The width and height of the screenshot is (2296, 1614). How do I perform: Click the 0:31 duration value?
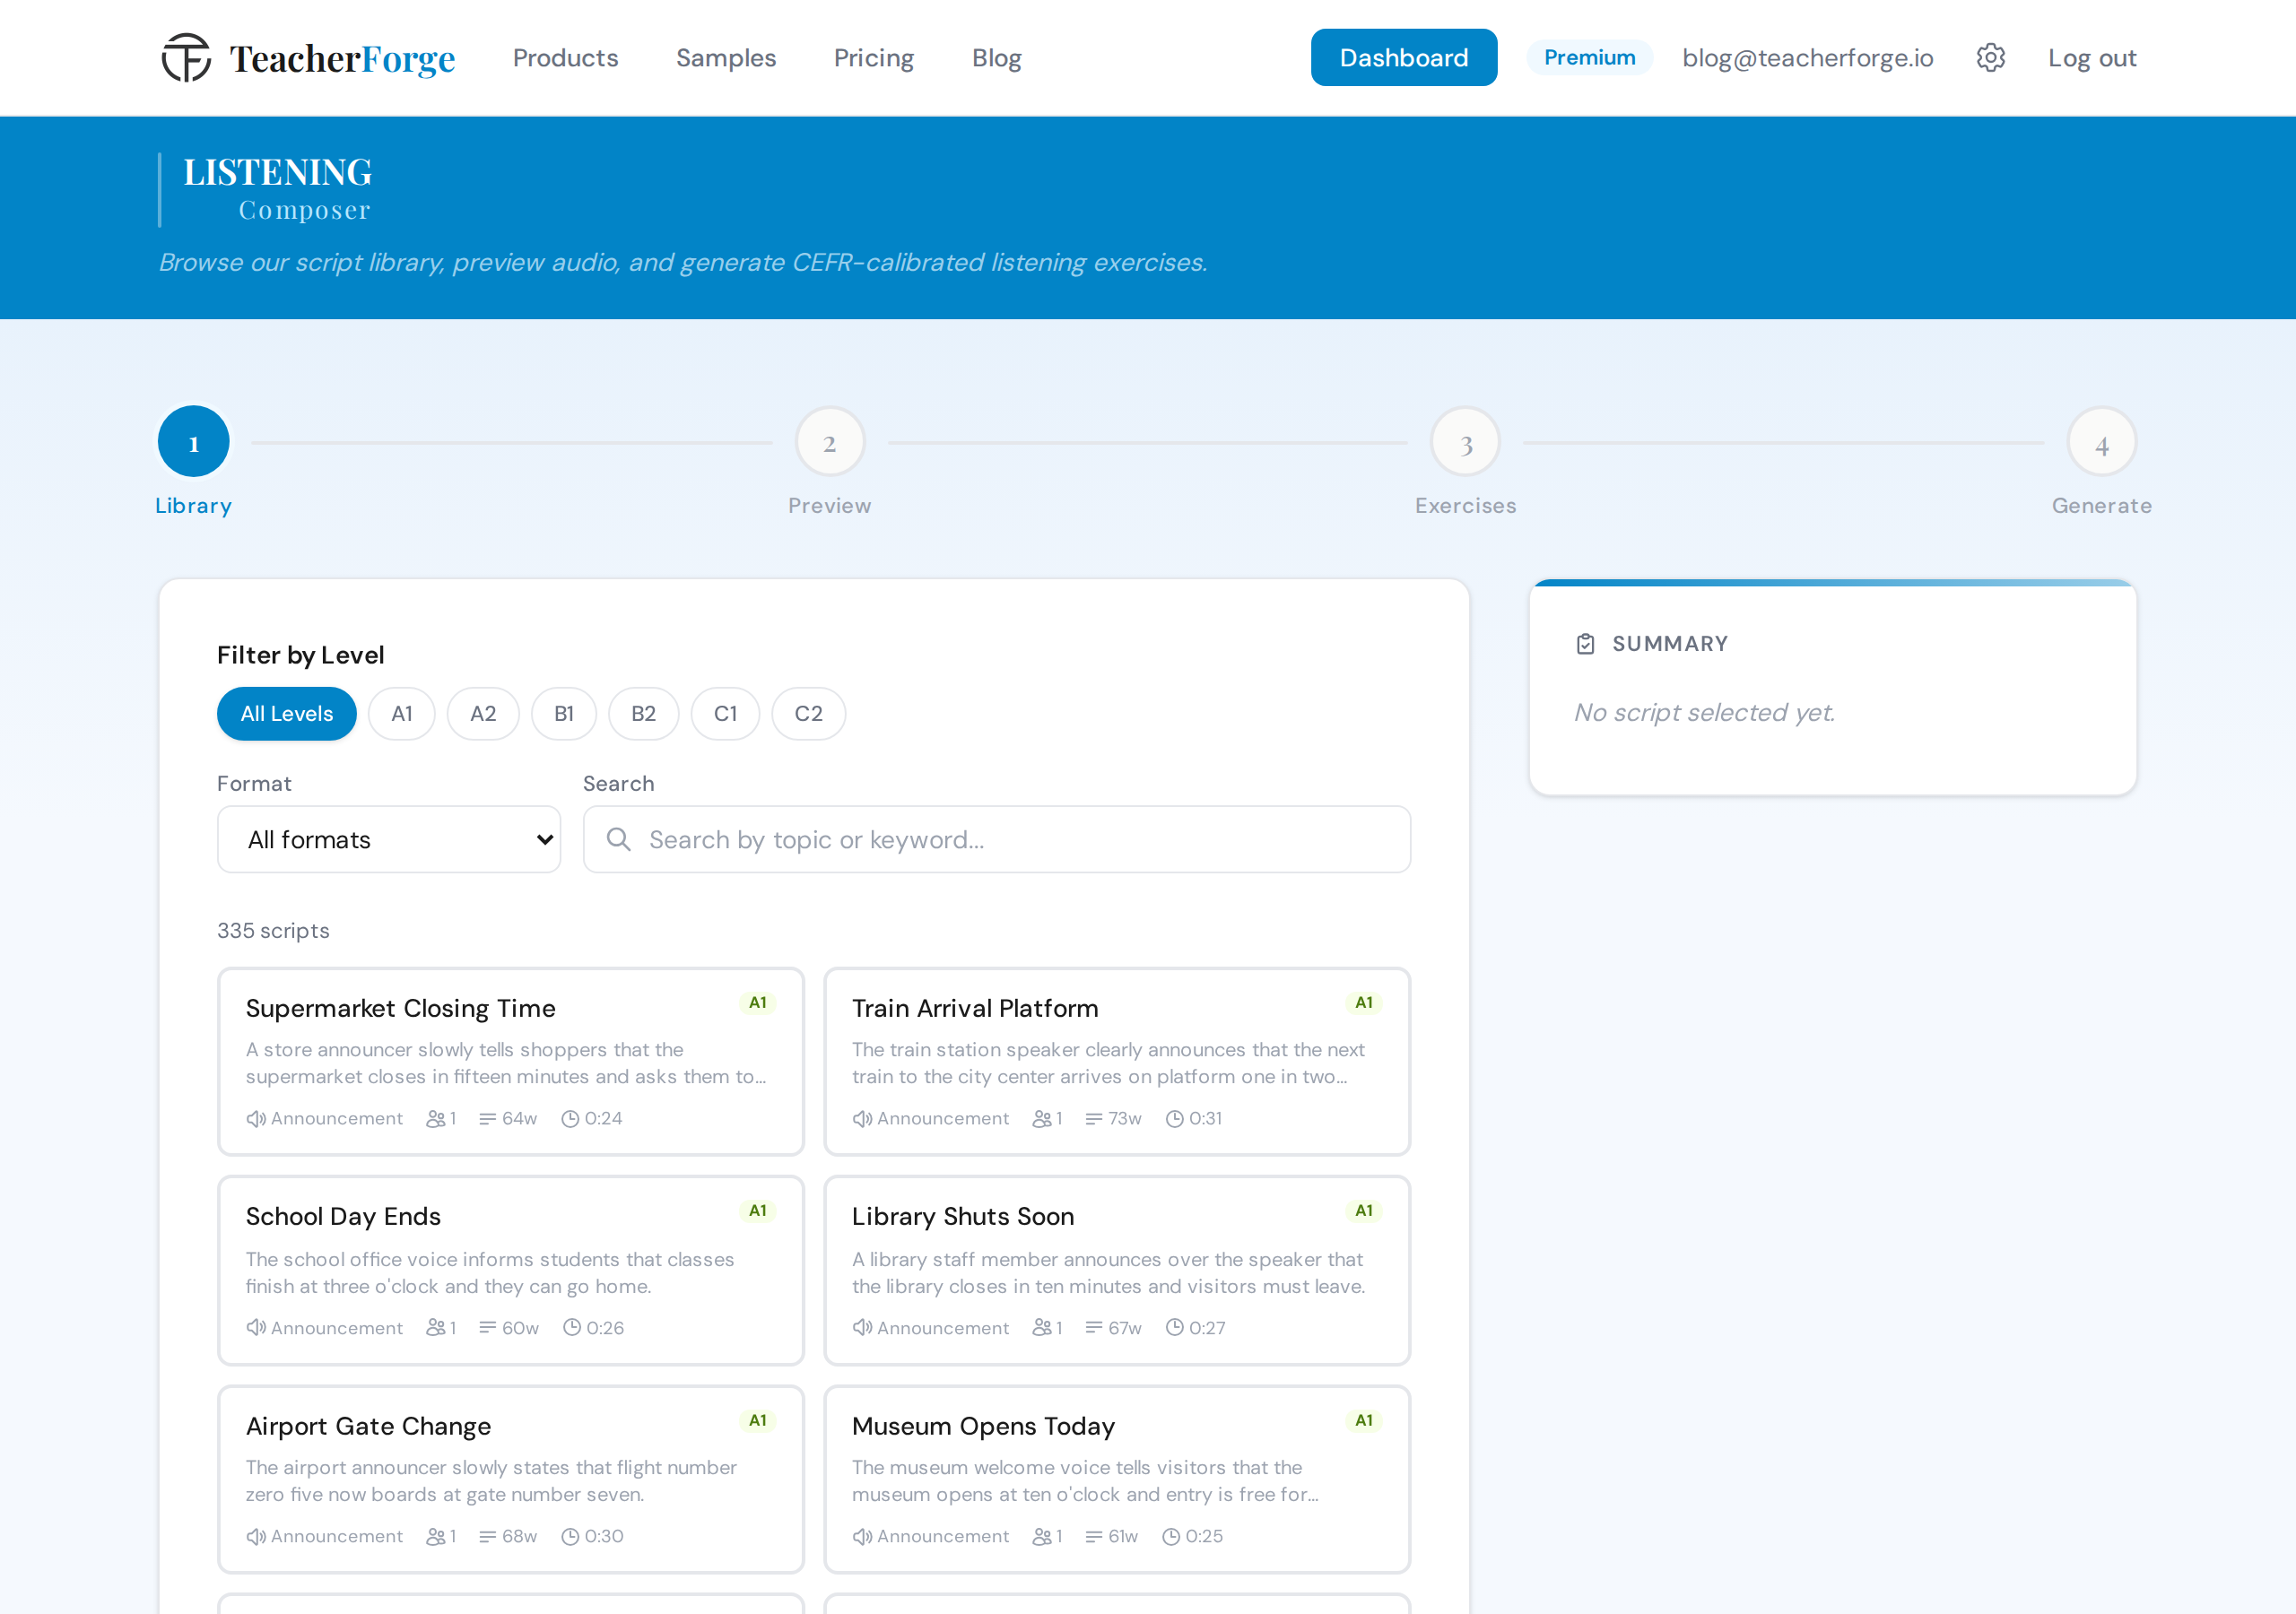[1205, 1118]
